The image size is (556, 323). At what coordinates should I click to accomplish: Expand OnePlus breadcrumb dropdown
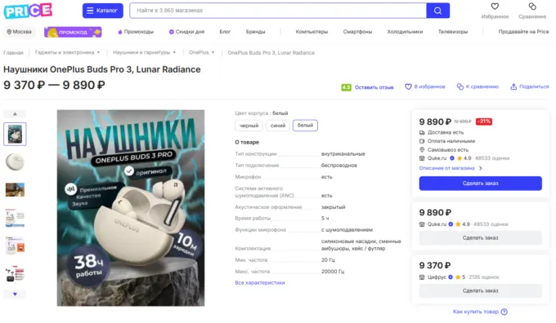(x=213, y=52)
